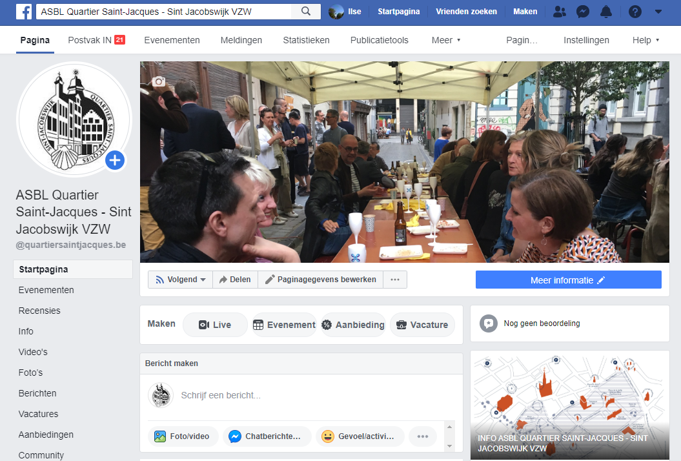Click the page avatar beside message box
Viewport: 681px width, 461px height.
pyautogui.click(x=161, y=395)
